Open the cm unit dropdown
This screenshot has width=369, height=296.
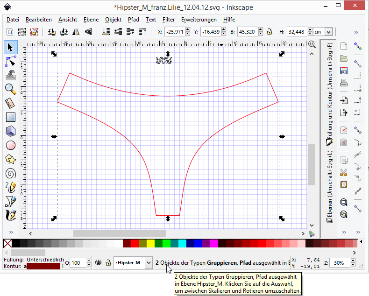(x=329, y=32)
